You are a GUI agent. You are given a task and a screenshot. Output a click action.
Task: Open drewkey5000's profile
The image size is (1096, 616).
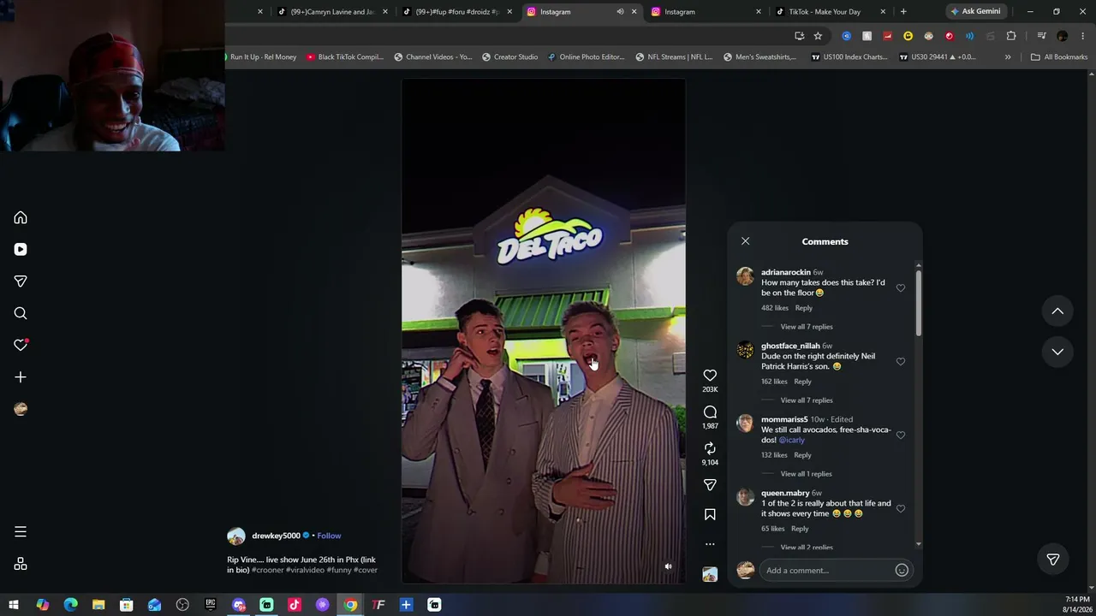(276, 536)
